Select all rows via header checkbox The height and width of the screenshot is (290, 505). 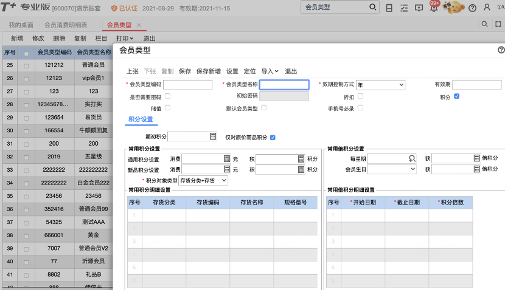pos(26,53)
